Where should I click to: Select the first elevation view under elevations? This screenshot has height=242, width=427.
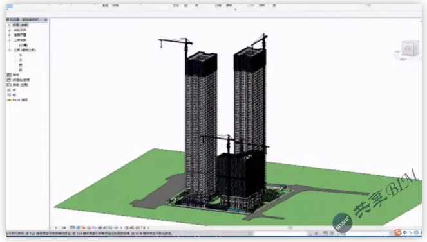pos(21,55)
